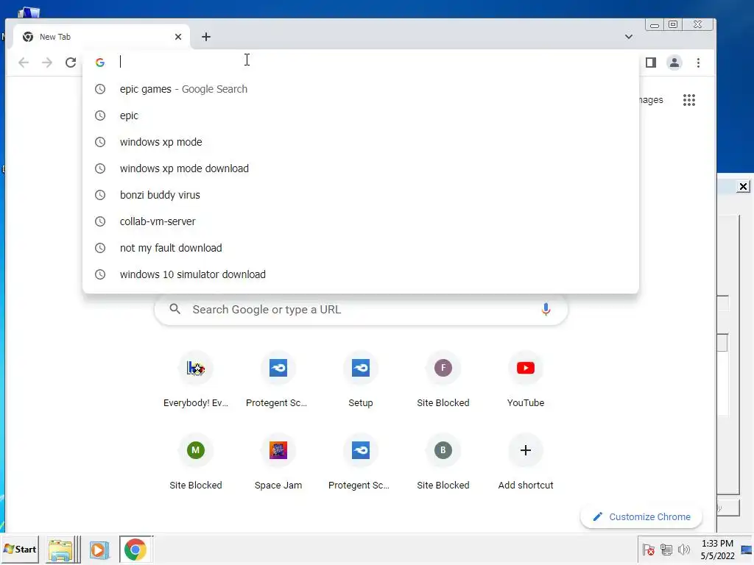Select the New Tab tab

click(x=101, y=37)
